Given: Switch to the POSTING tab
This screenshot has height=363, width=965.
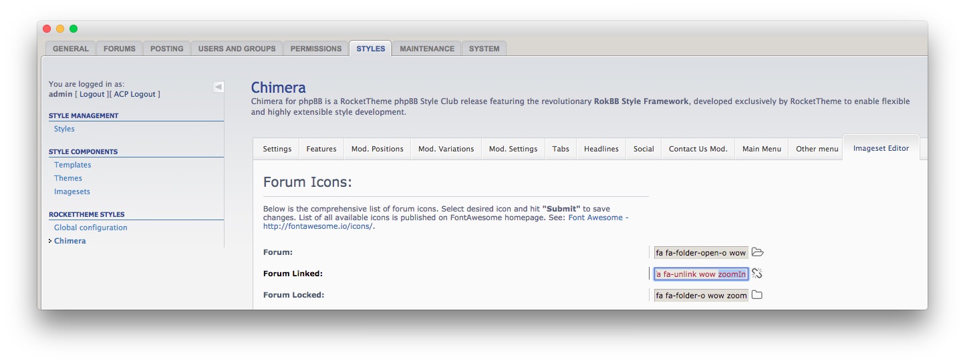Looking at the screenshot, I should coord(167,49).
